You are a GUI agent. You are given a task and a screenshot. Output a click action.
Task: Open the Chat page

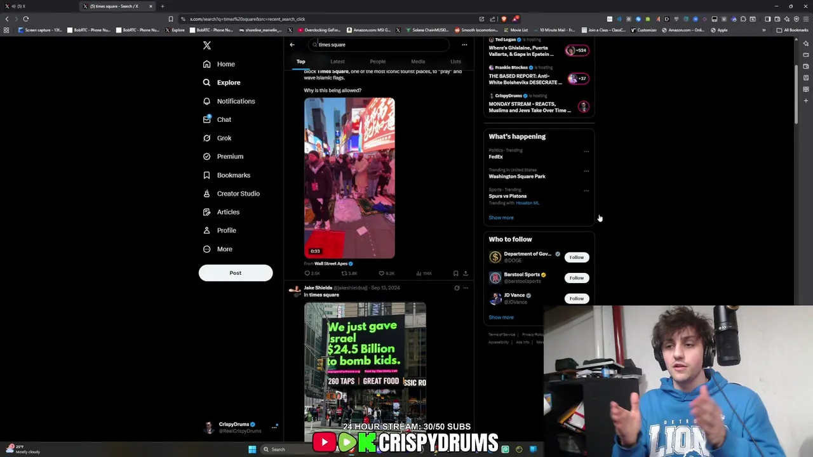(x=217, y=119)
